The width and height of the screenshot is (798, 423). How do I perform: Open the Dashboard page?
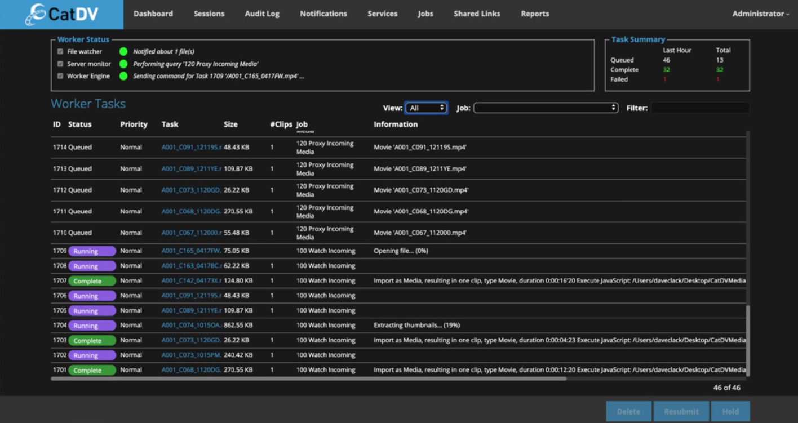point(153,14)
